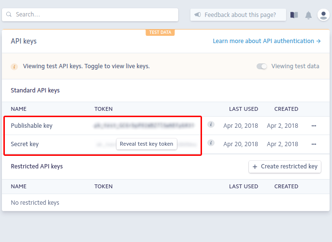The image size is (332, 242).
Task: Open Learn more about API authentication link
Action: click(267, 41)
